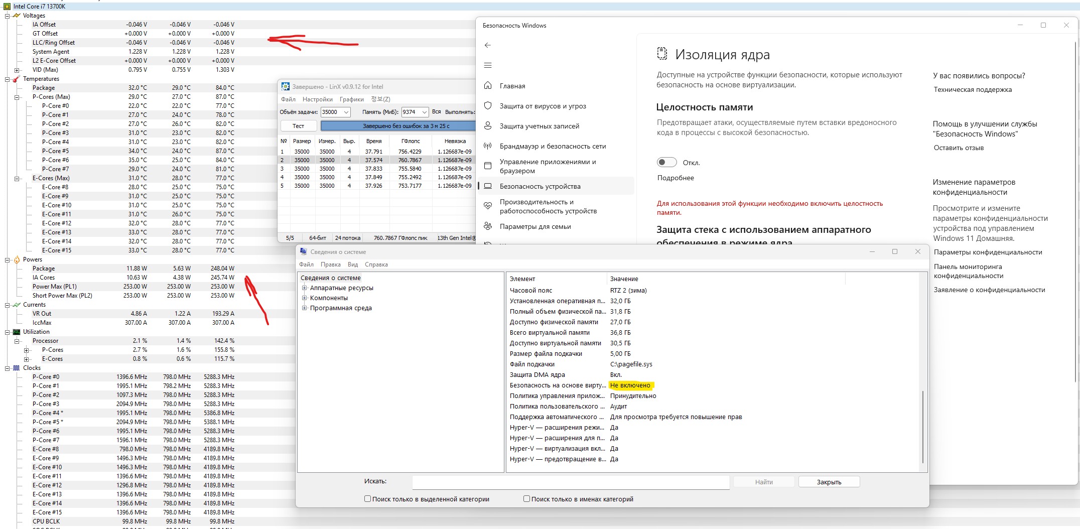Open Справка menu in Сведения о системе
The height and width of the screenshot is (529, 1080).
click(376, 264)
